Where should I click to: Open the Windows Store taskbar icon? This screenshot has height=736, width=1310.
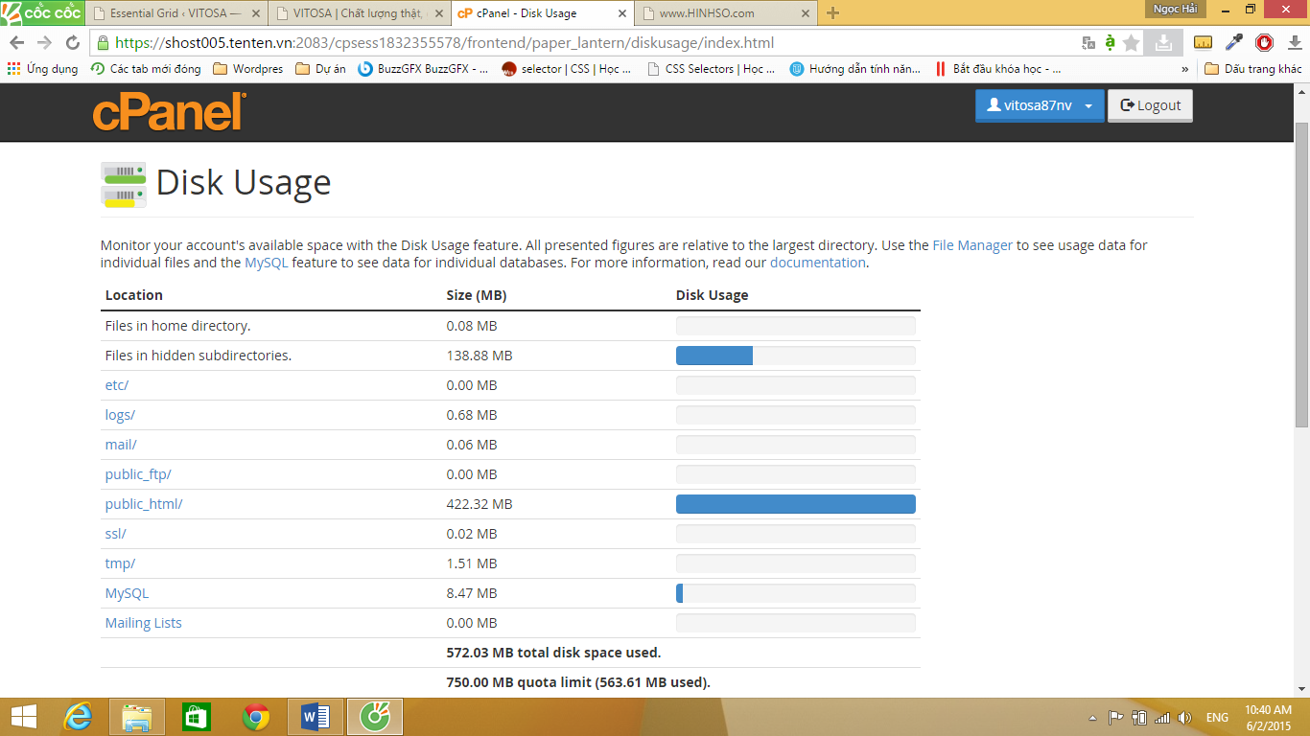[x=196, y=717]
